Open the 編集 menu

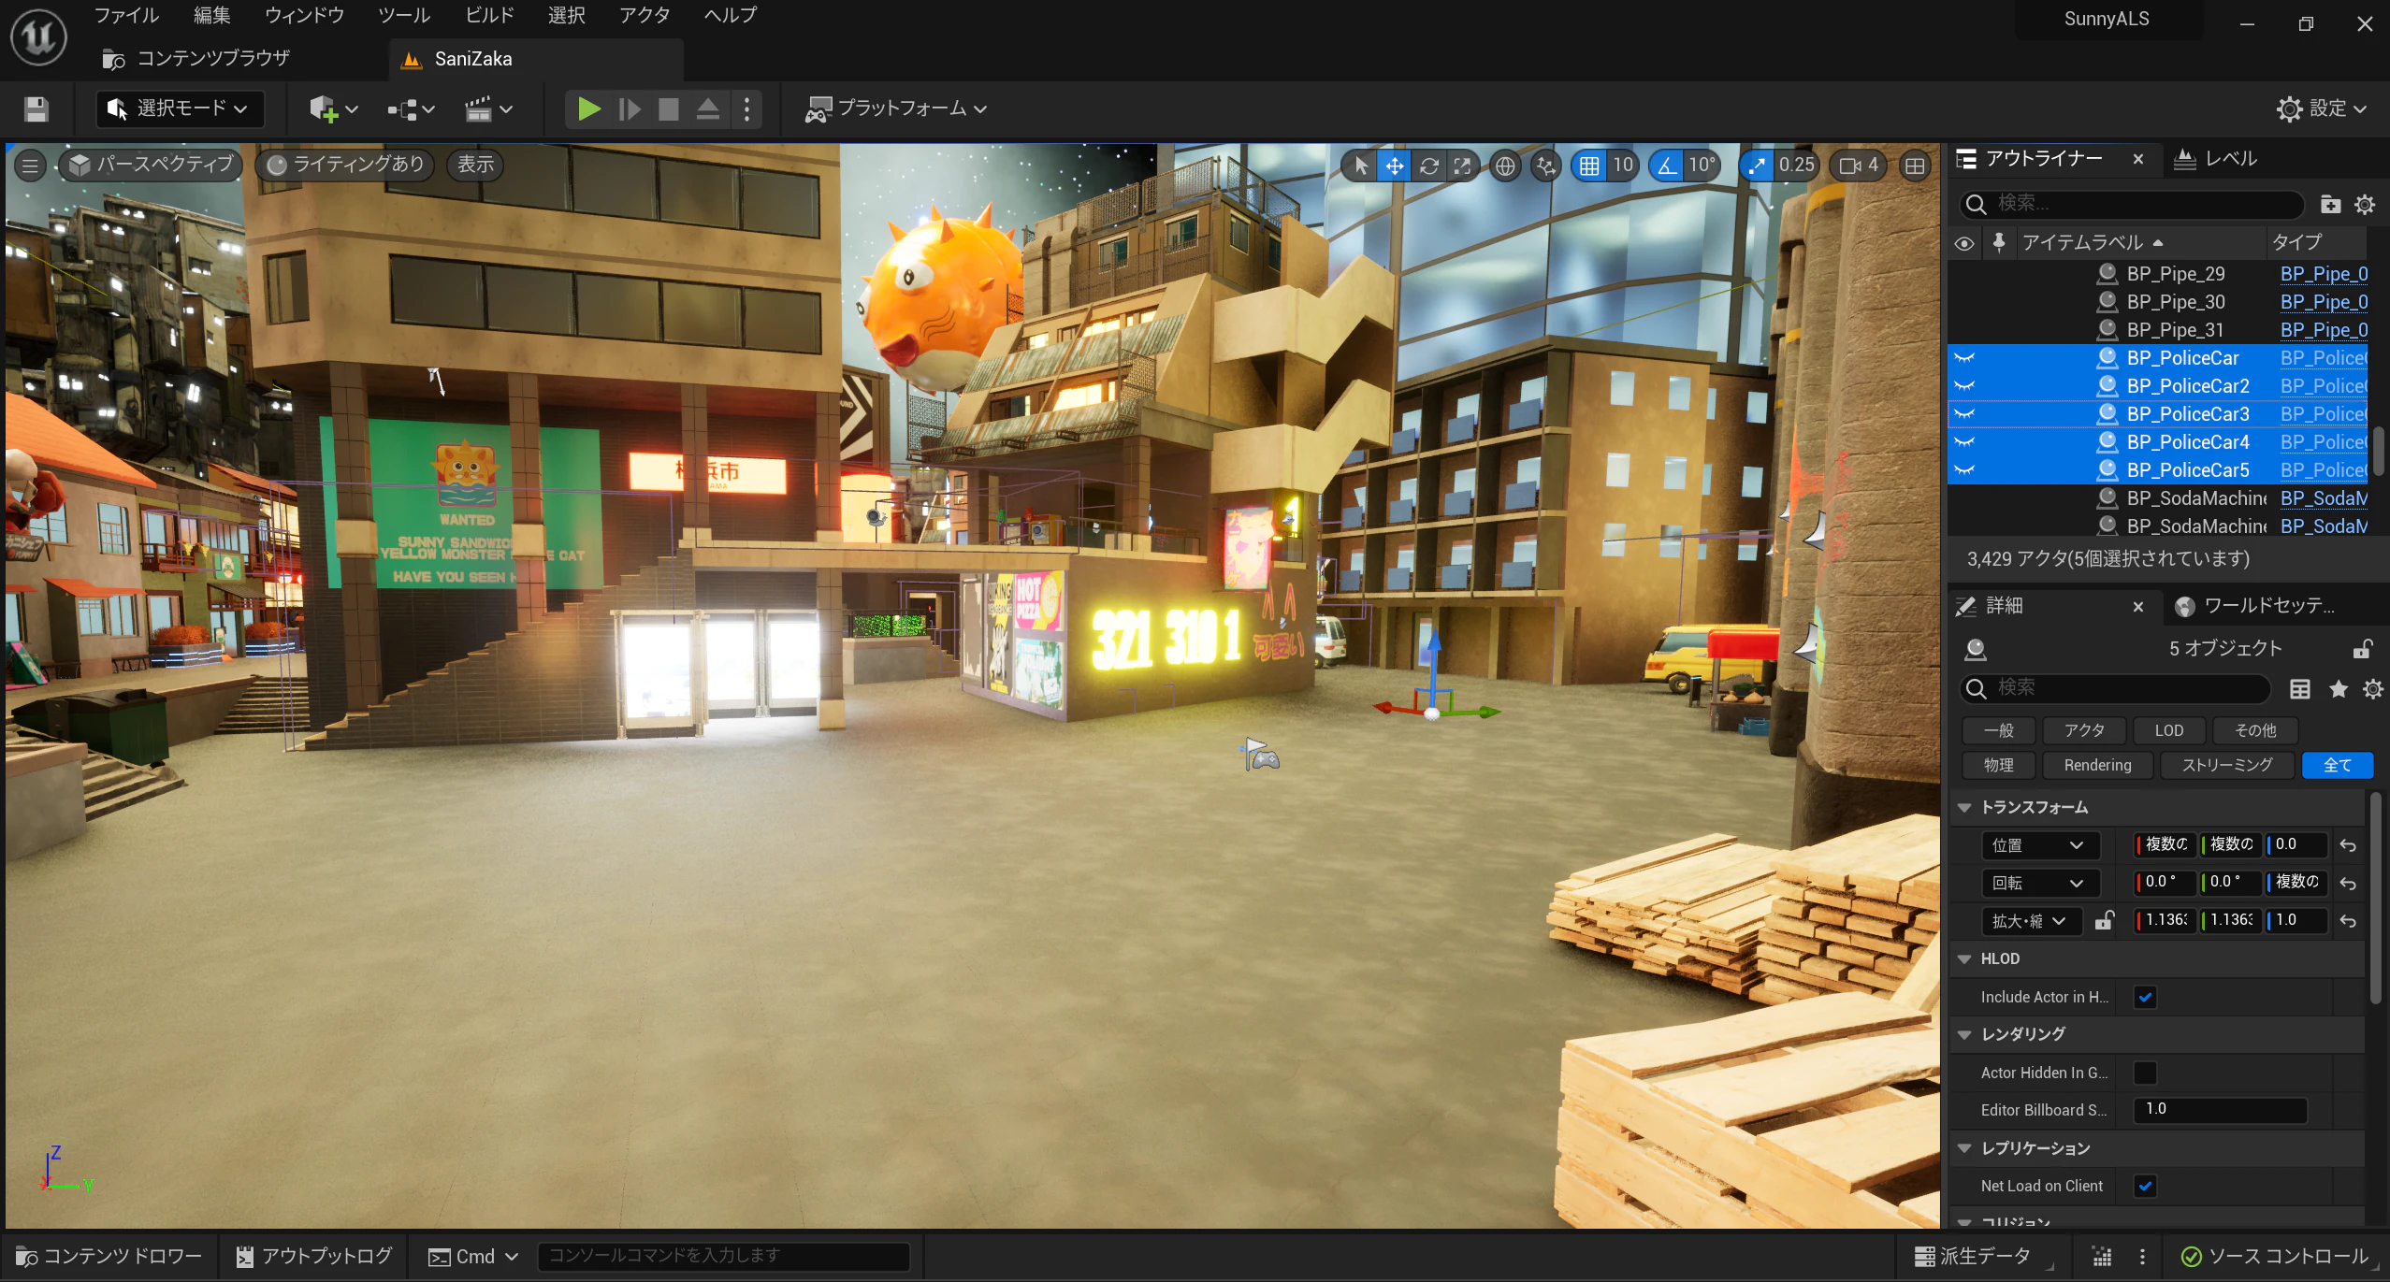coord(211,15)
